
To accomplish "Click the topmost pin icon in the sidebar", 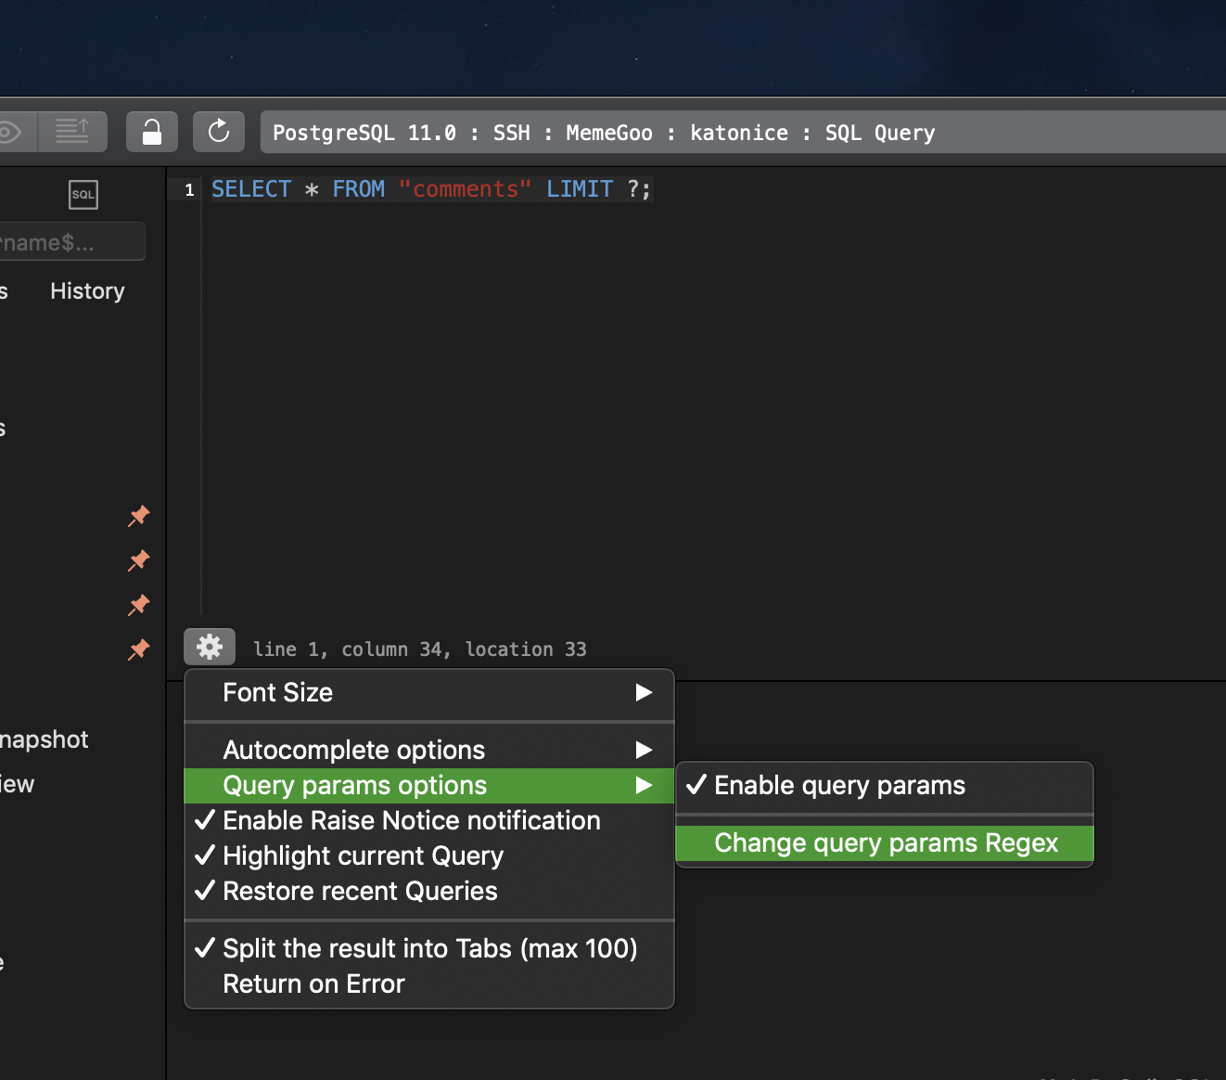I will [138, 517].
